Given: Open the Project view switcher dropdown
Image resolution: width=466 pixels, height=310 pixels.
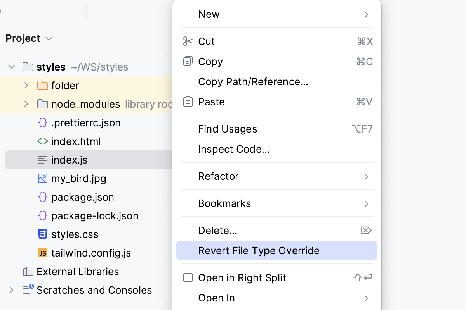Looking at the screenshot, I should [49, 38].
